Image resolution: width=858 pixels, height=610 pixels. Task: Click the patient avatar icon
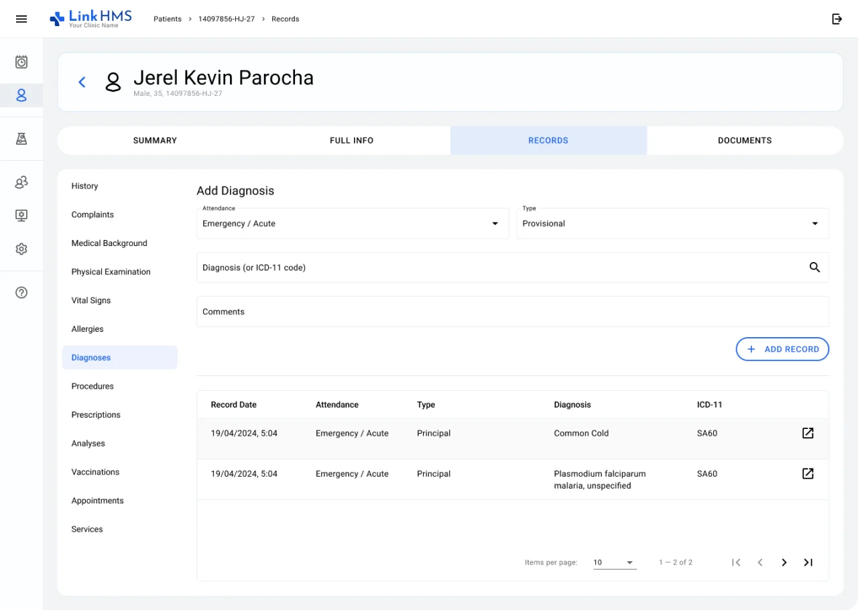pyautogui.click(x=113, y=82)
